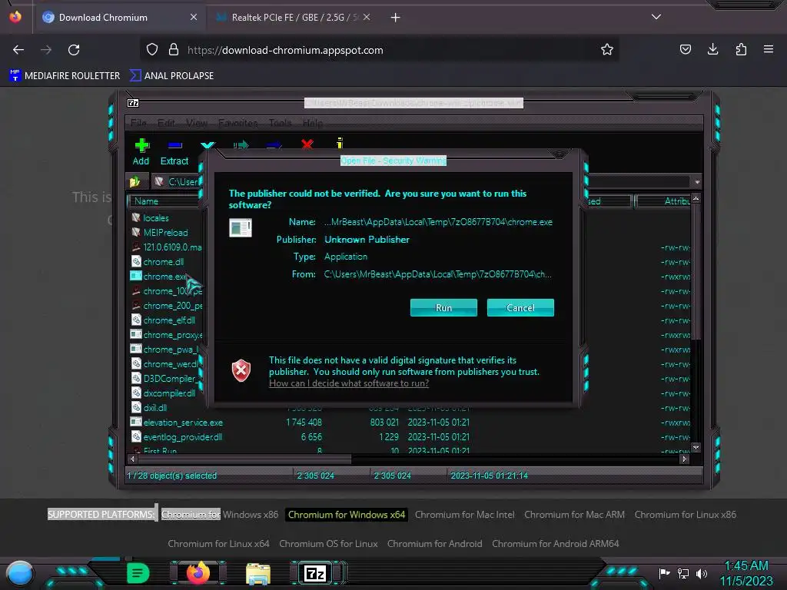
Task: Open Chromium for Mac ARM link
Action: coord(574,515)
